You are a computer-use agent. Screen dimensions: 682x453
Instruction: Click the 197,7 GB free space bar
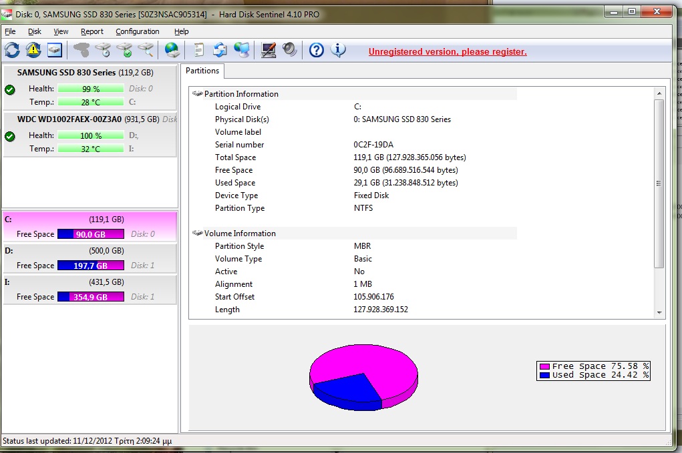(x=91, y=266)
